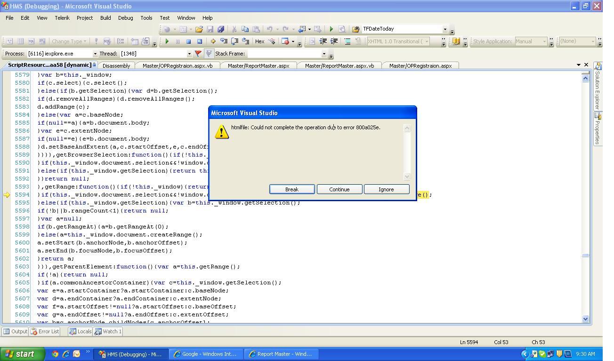This screenshot has width=614, height=361.
Task: Click the Break button in error dialog
Action: 292,189
